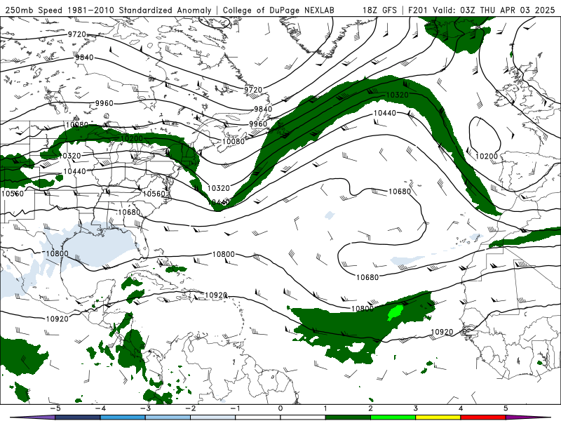This screenshot has width=561, height=421.
Task: Click the colorbar tick label "5"
Action: [x=506, y=408]
